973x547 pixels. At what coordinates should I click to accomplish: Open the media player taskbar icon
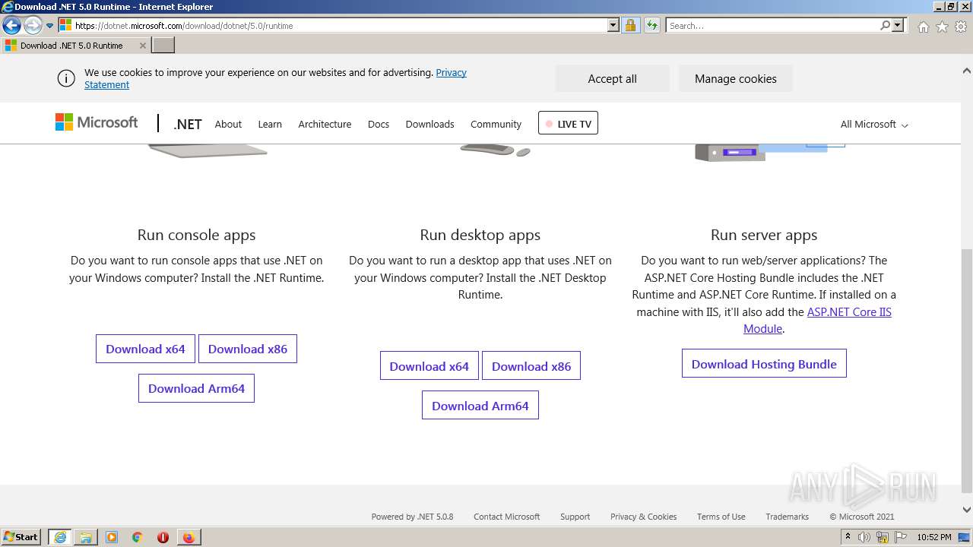(x=112, y=537)
